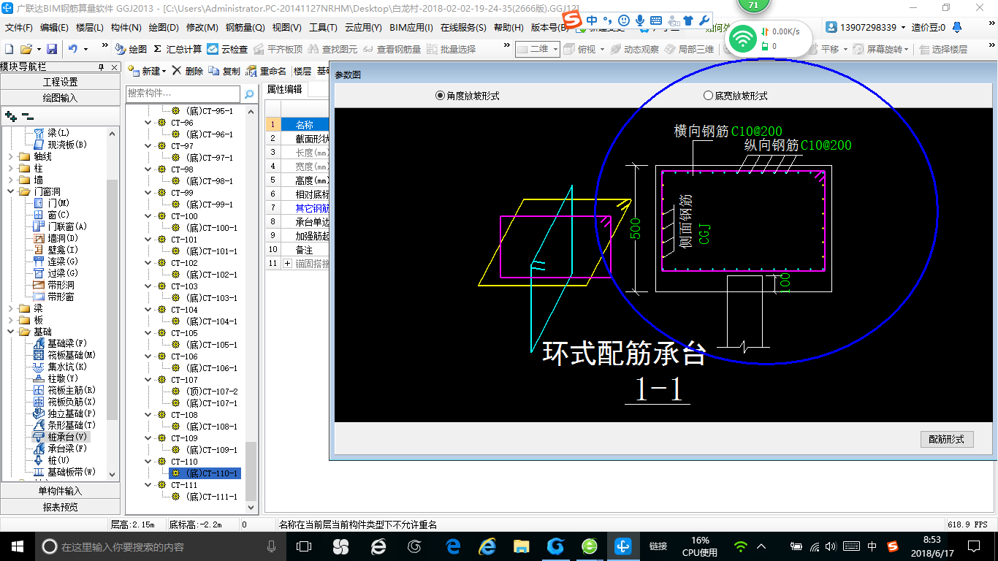Click the 报表预览 button
The height and width of the screenshot is (561, 998).
(60, 506)
